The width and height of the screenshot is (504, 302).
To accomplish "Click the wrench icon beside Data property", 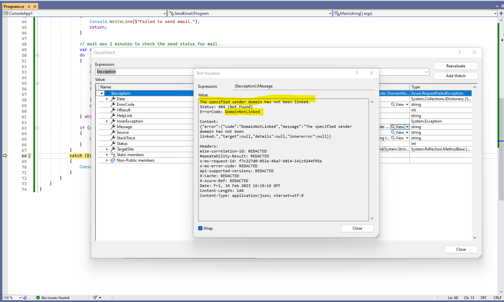I will tap(113, 99).
